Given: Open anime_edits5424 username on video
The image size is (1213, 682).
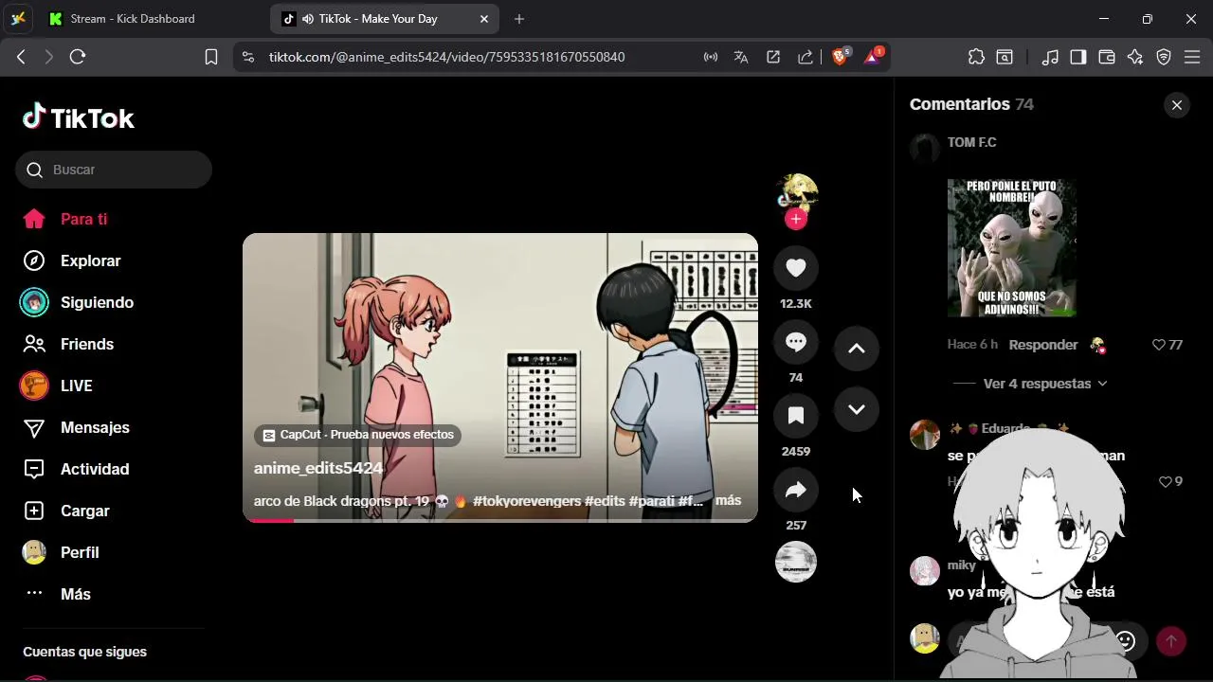Looking at the screenshot, I should pos(318,468).
